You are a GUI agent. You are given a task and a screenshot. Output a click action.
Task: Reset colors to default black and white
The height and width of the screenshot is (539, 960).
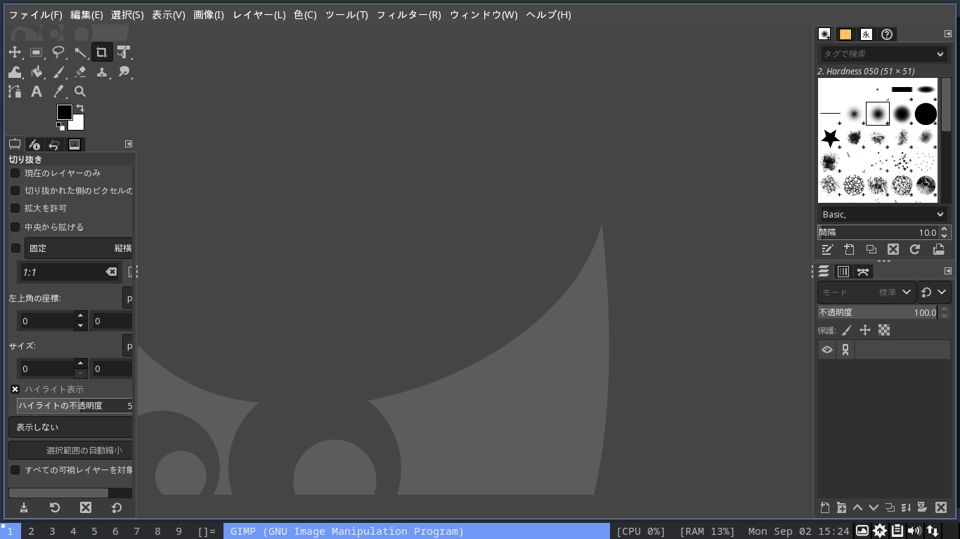point(60,126)
